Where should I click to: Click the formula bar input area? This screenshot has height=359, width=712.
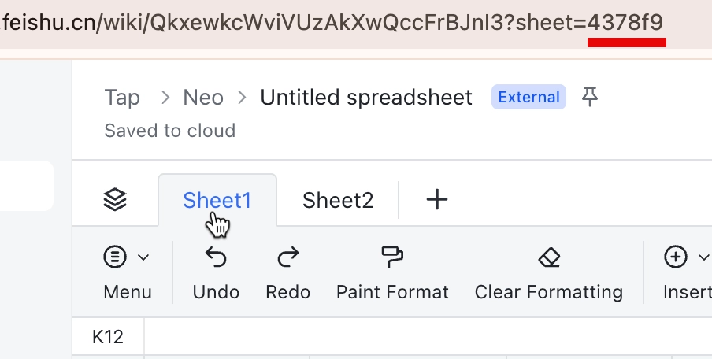(x=428, y=337)
